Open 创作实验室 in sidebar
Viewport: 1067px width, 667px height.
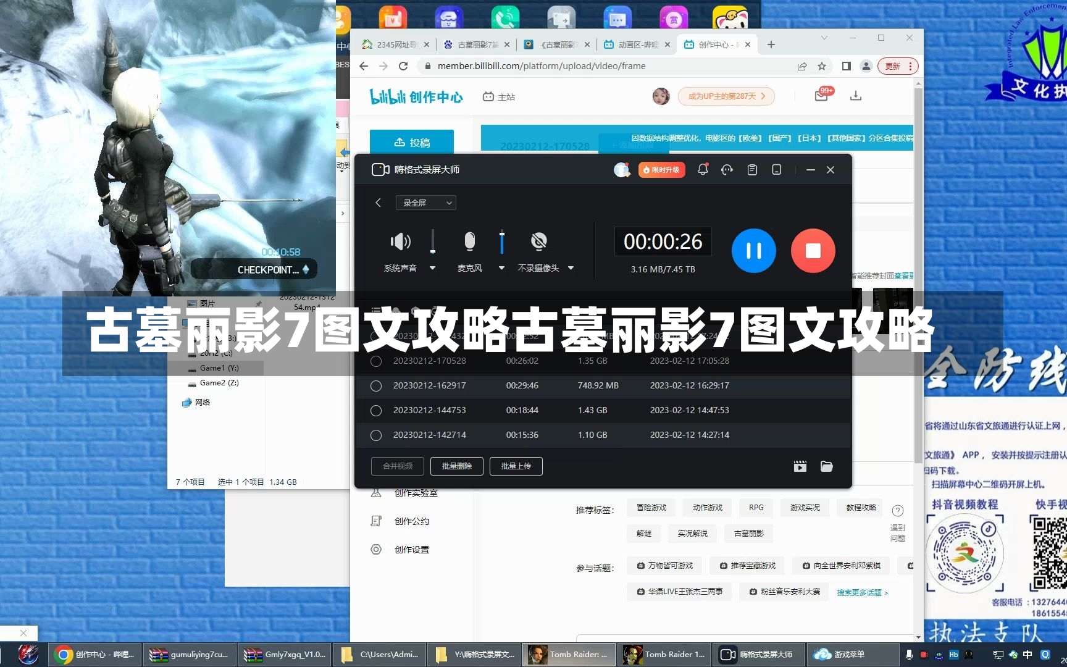416,493
